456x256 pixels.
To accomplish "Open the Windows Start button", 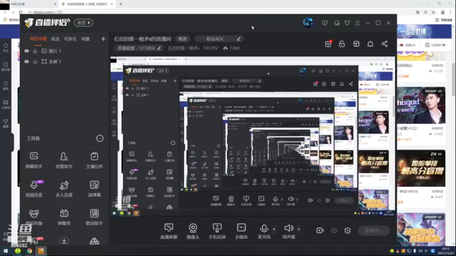I will (6, 251).
